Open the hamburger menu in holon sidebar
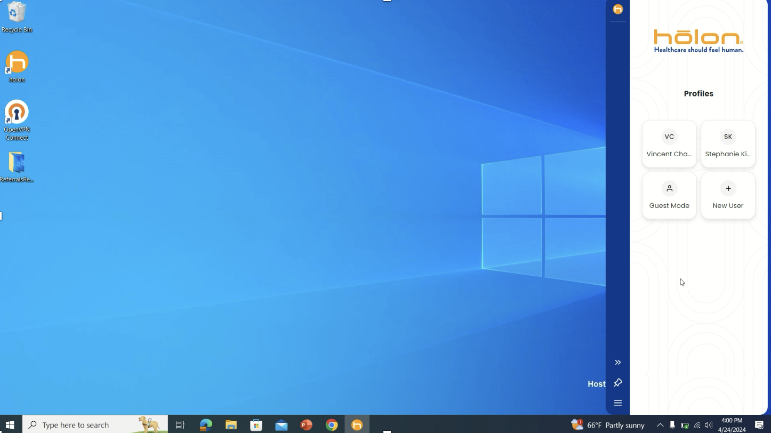The height and width of the screenshot is (433, 771). point(618,403)
